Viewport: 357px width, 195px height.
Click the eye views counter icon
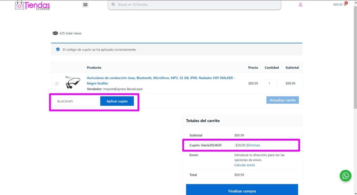55,33
